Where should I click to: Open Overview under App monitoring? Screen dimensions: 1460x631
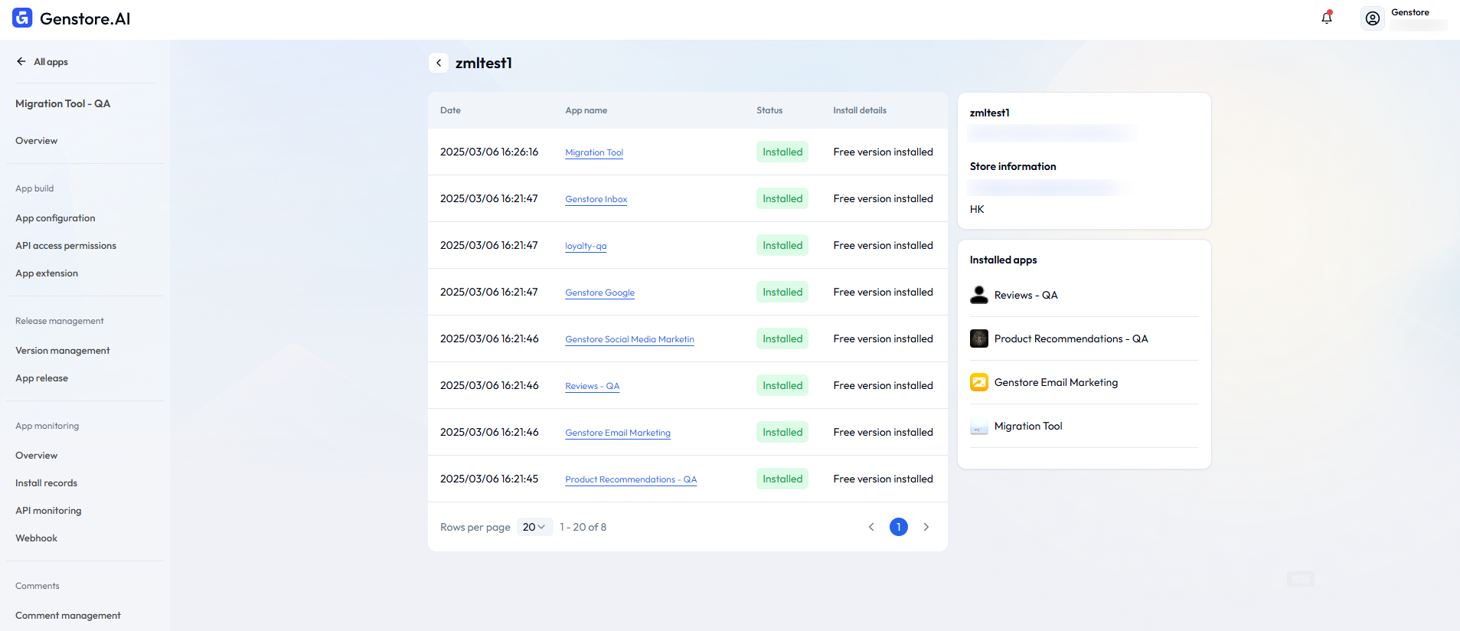point(37,456)
